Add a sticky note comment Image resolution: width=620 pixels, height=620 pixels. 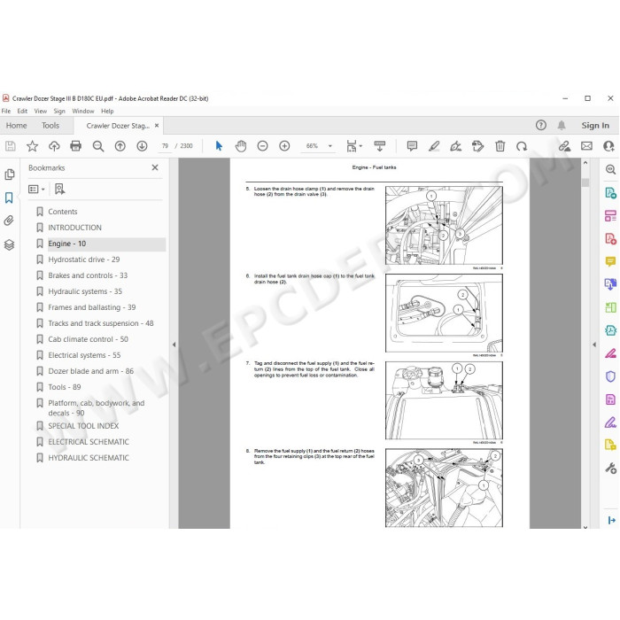(412, 146)
